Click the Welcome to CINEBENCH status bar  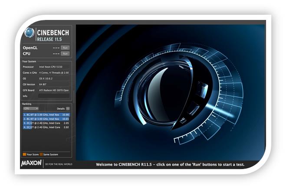coord(169,165)
